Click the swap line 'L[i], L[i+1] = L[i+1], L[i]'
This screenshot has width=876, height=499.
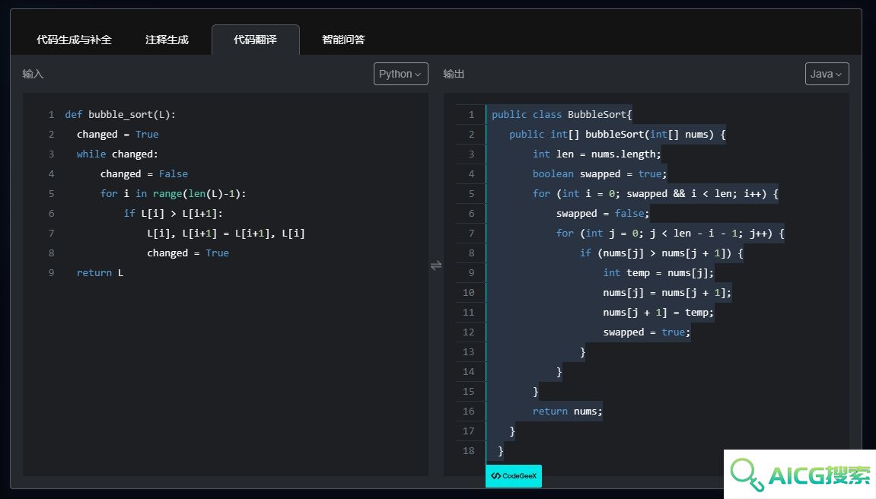[226, 234]
